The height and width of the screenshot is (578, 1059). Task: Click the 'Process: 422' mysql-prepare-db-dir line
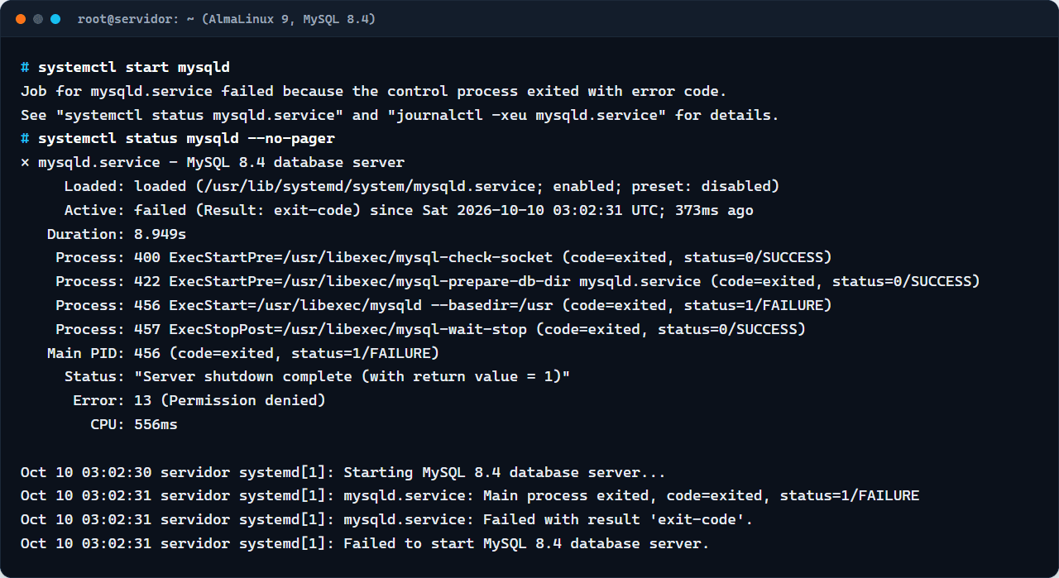(x=518, y=282)
